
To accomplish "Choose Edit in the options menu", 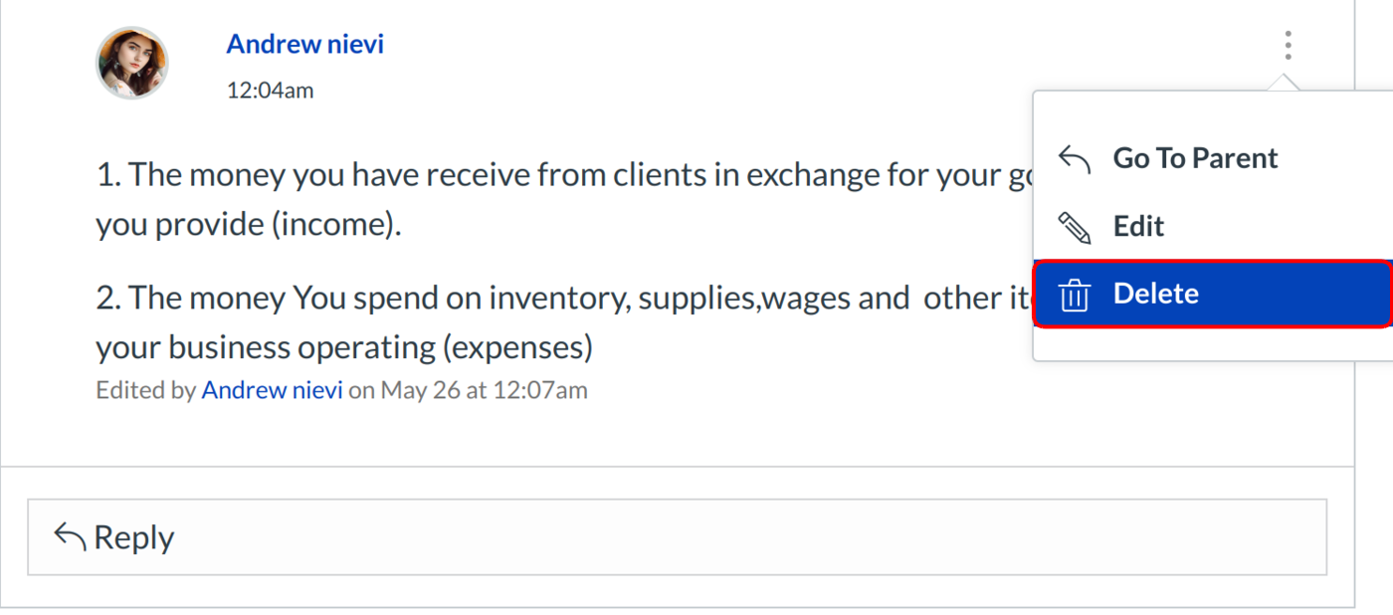I will point(1139,226).
